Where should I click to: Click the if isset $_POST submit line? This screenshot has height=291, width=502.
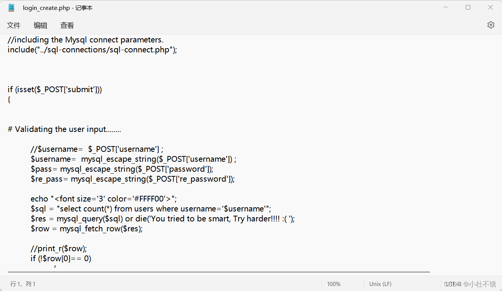[55, 89]
